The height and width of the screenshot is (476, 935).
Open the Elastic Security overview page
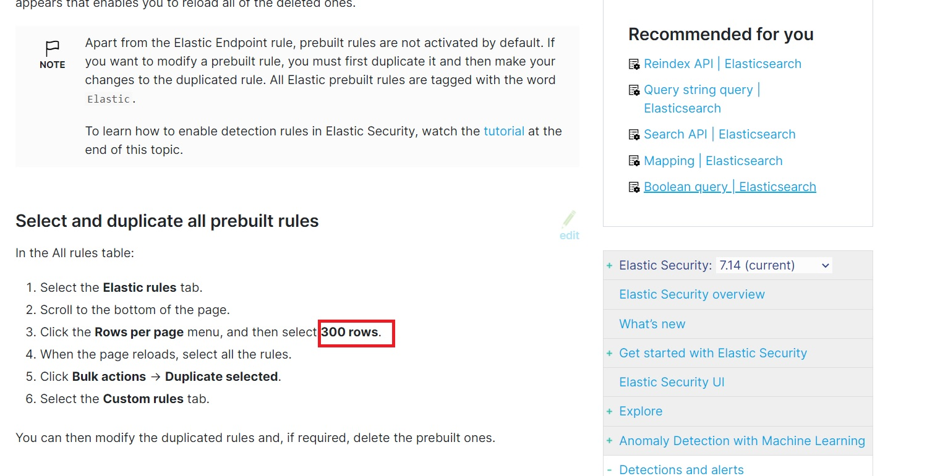pyautogui.click(x=692, y=294)
